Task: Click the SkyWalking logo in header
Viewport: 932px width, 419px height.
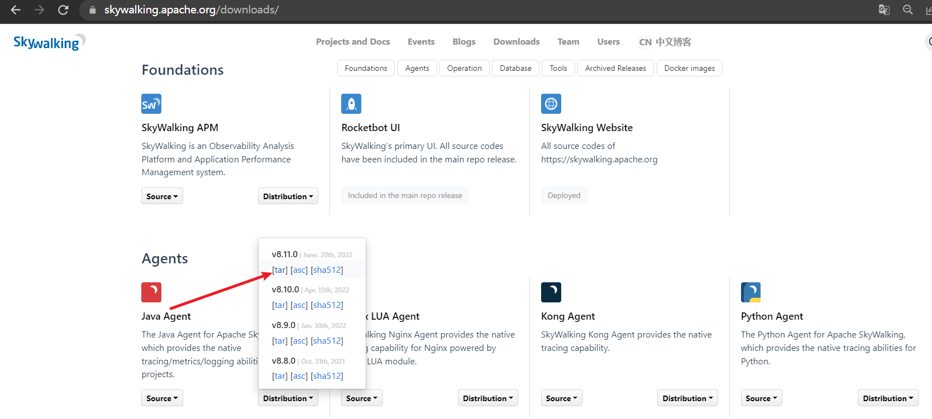Action: click(49, 42)
